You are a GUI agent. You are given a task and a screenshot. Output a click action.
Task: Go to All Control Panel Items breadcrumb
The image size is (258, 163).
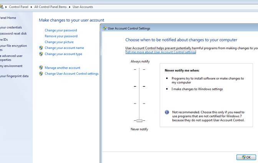[x=50, y=7]
